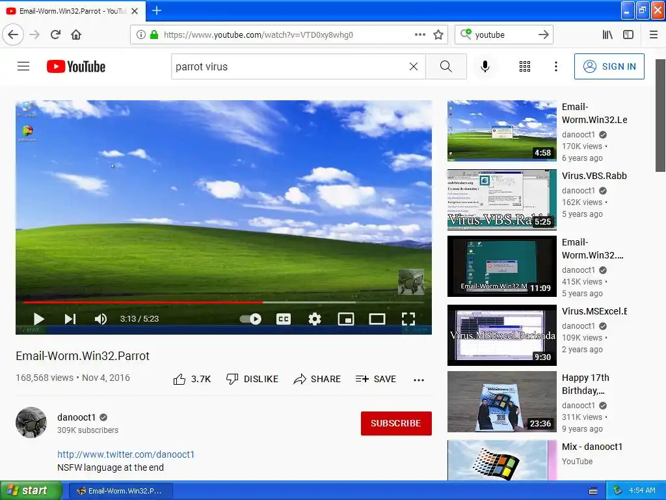Submit browser search with the arrow button
This screenshot has height=500, width=666.
coord(543,35)
